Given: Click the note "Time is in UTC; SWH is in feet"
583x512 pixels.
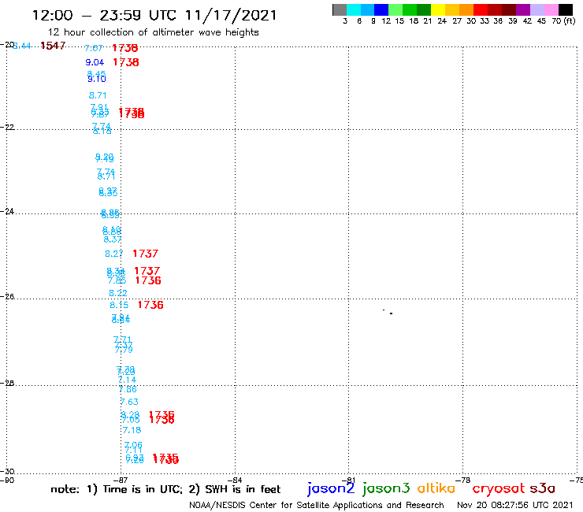Looking at the screenshot, I should click(165, 489).
